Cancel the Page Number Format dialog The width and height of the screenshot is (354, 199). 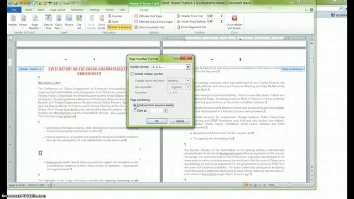pos(180,121)
